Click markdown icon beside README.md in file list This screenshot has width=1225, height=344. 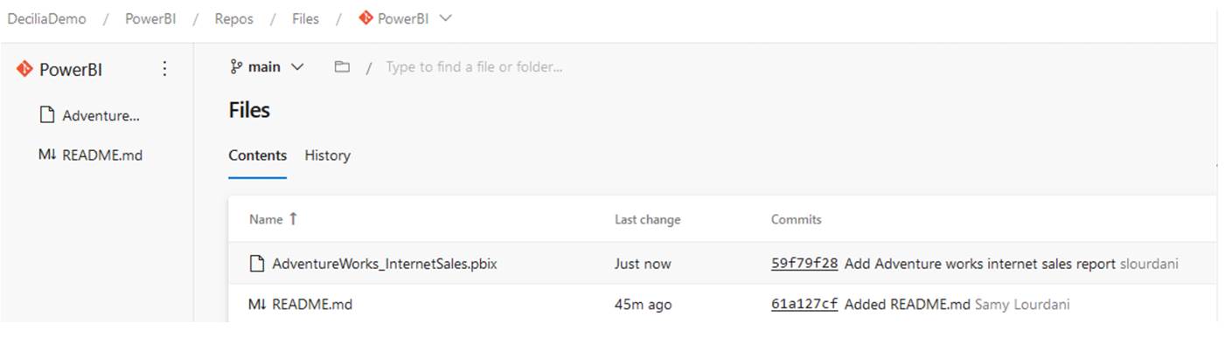coord(257,305)
